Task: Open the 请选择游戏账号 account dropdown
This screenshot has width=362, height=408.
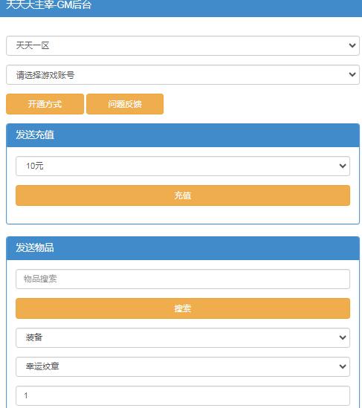Action: point(183,74)
